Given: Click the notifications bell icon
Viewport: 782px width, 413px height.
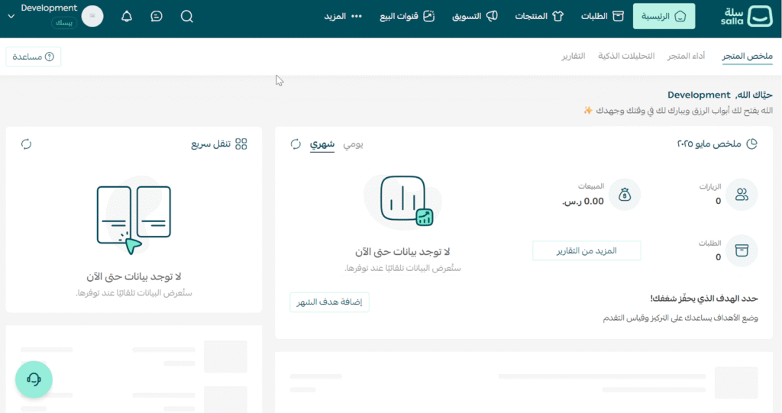Looking at the screenshot, I should coord(127,16).
